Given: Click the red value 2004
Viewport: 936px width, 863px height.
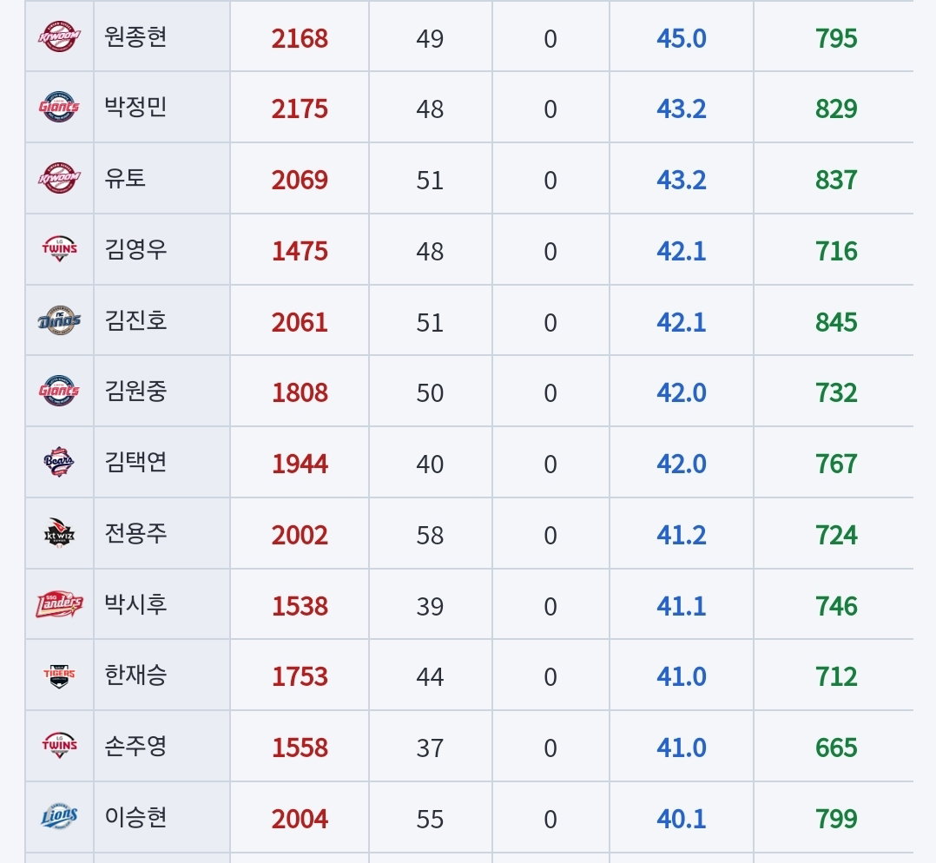Looking at the screenshot, I should tap(300, 819).
